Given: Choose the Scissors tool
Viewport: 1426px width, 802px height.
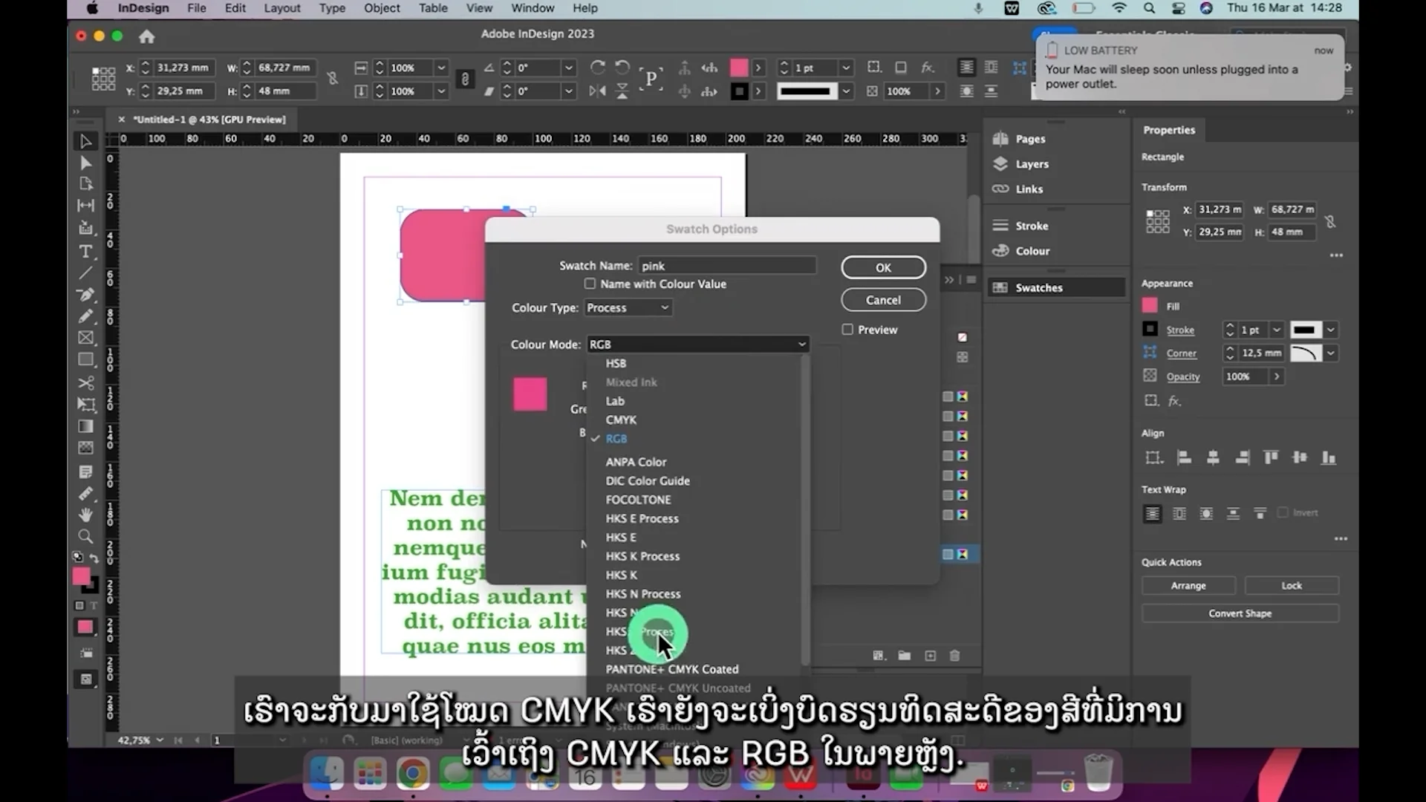Looking at the screenshot, I should [x=85, y=382].
